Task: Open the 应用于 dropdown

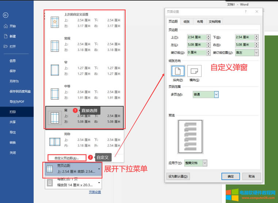Action: coord(205,162)
